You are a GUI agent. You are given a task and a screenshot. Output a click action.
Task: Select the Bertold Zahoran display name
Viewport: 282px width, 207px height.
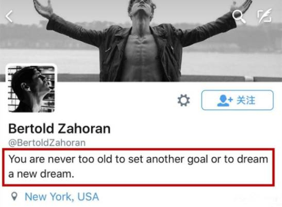(59, 129)
